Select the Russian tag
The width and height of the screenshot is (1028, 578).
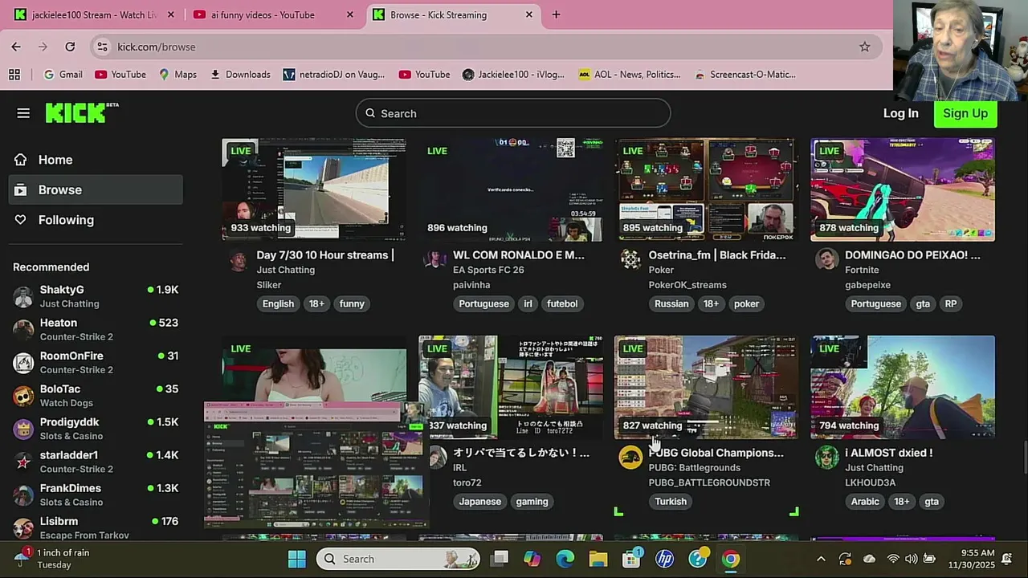671,303
